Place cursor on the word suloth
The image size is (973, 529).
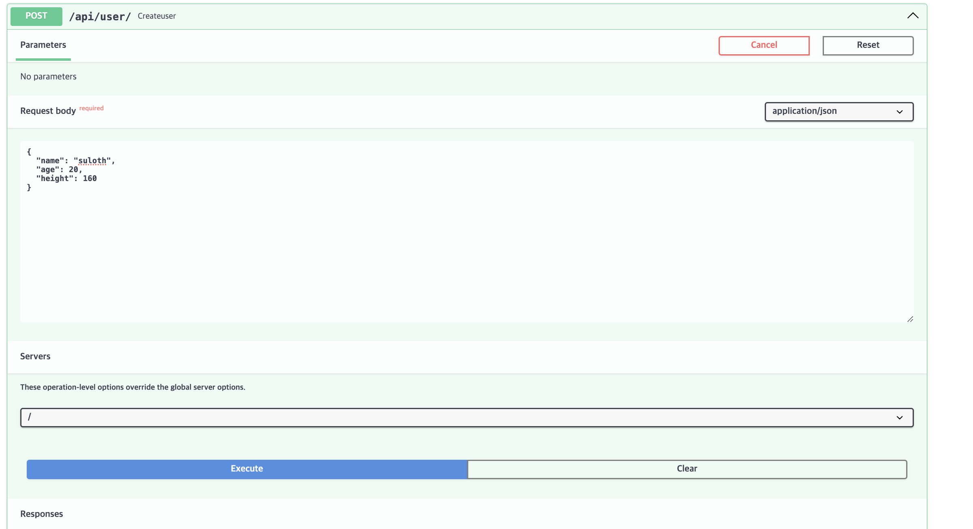tap(92, 161)
